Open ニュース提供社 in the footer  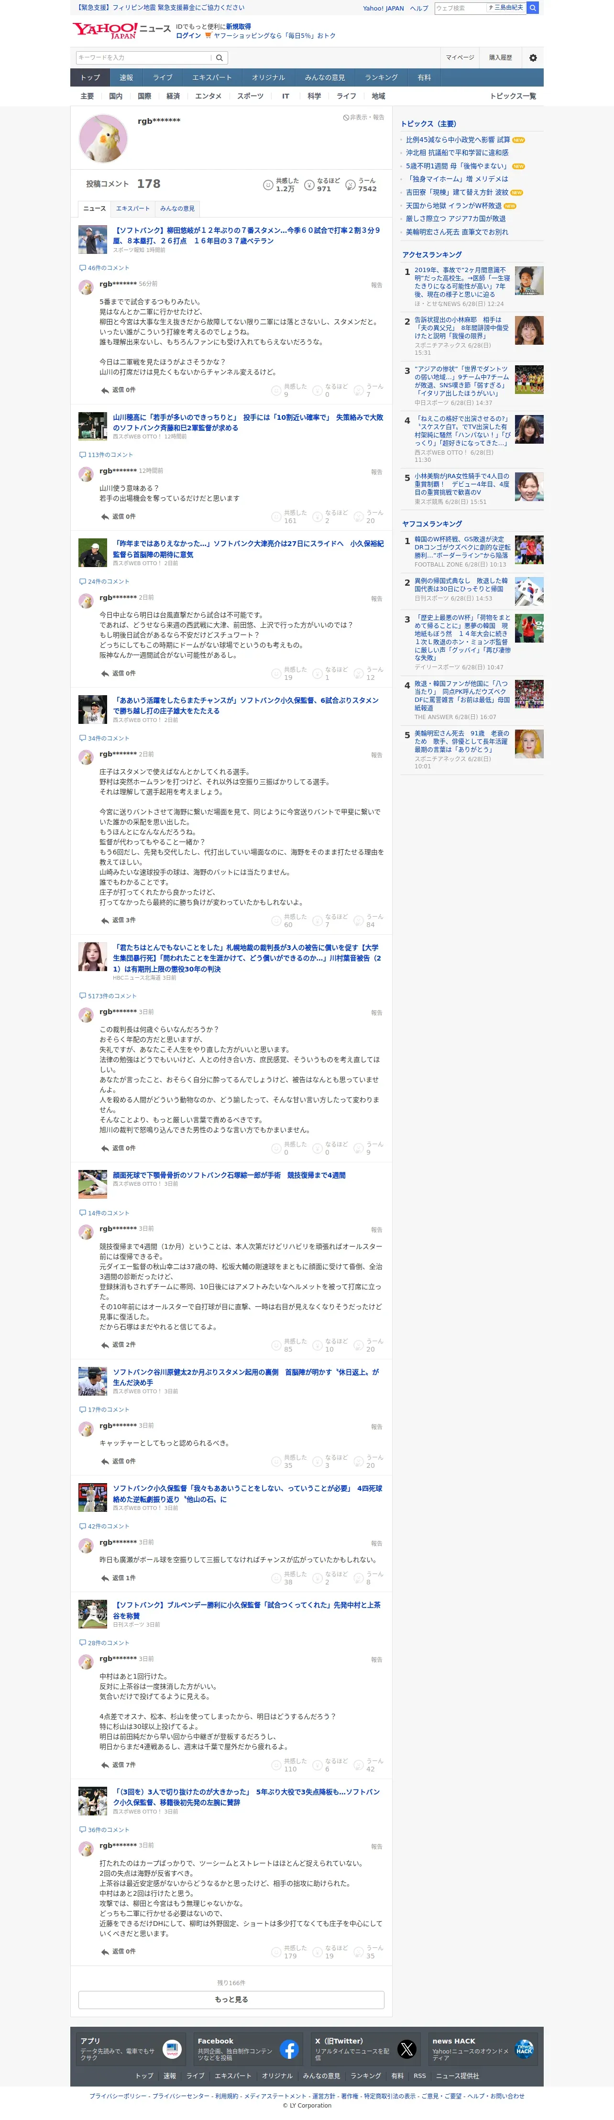click(x=457, y=2076)
